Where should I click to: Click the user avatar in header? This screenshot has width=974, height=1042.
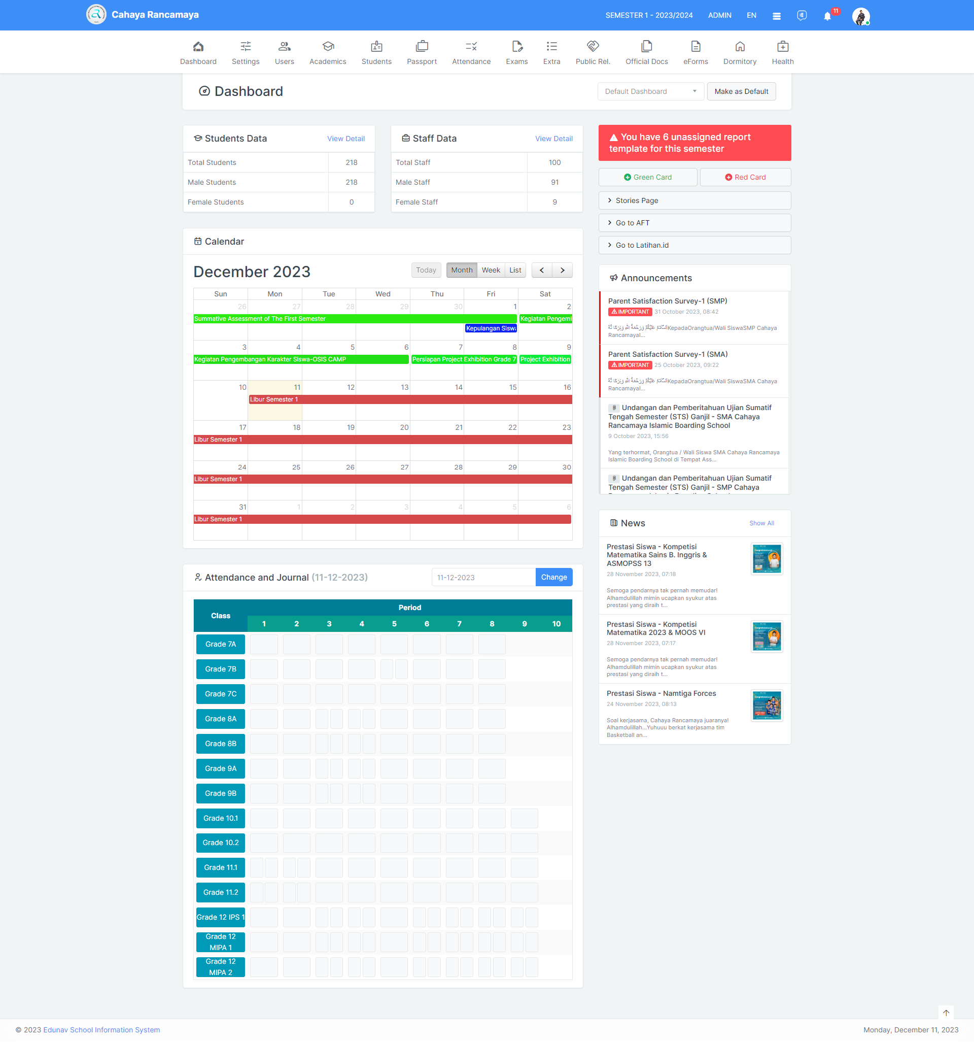tap(860, 16)
